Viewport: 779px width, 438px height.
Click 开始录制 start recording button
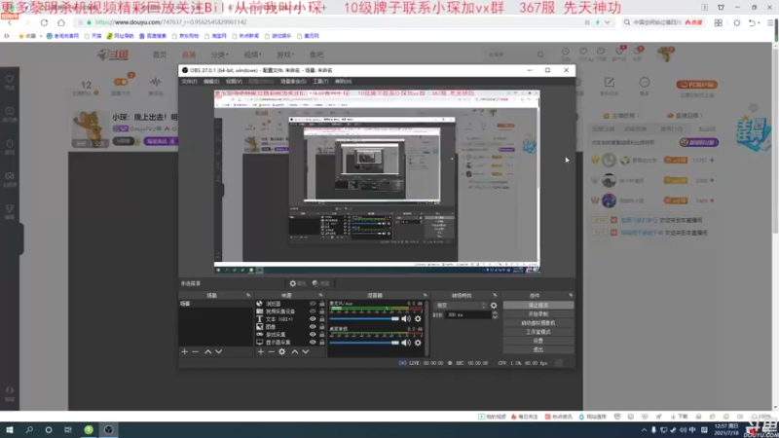(538, 314)
